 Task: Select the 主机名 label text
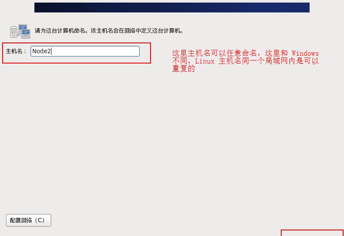click(x=16, y=51)
